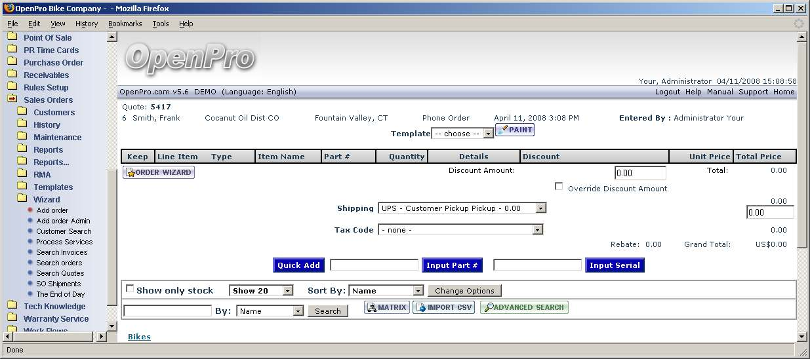Open Advanced Search magnifier button
This screenshot has width=810, height=359.
[524, 307]
